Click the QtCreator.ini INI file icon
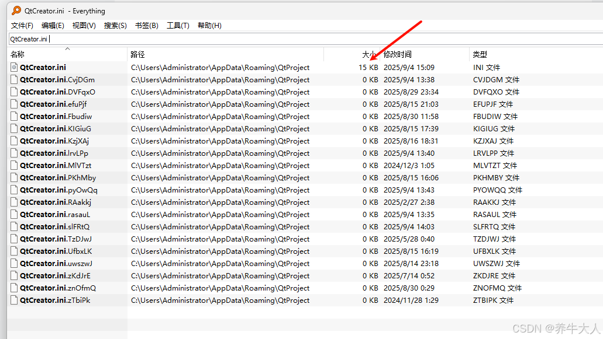The width and height of the screenshot is (603, 339). click(x=14, y=68)
